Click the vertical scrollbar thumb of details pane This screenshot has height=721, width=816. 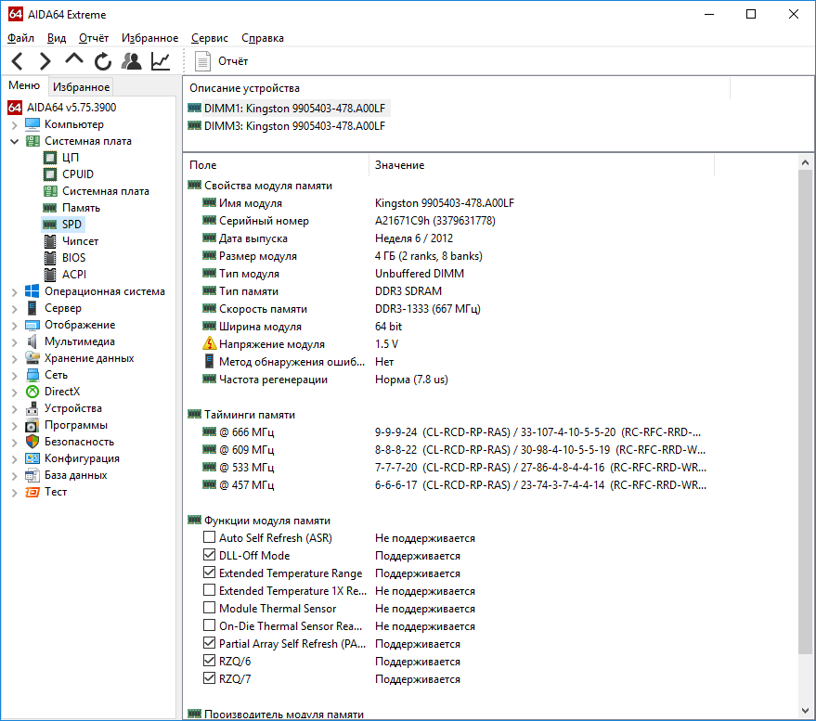tap(805, 412)
